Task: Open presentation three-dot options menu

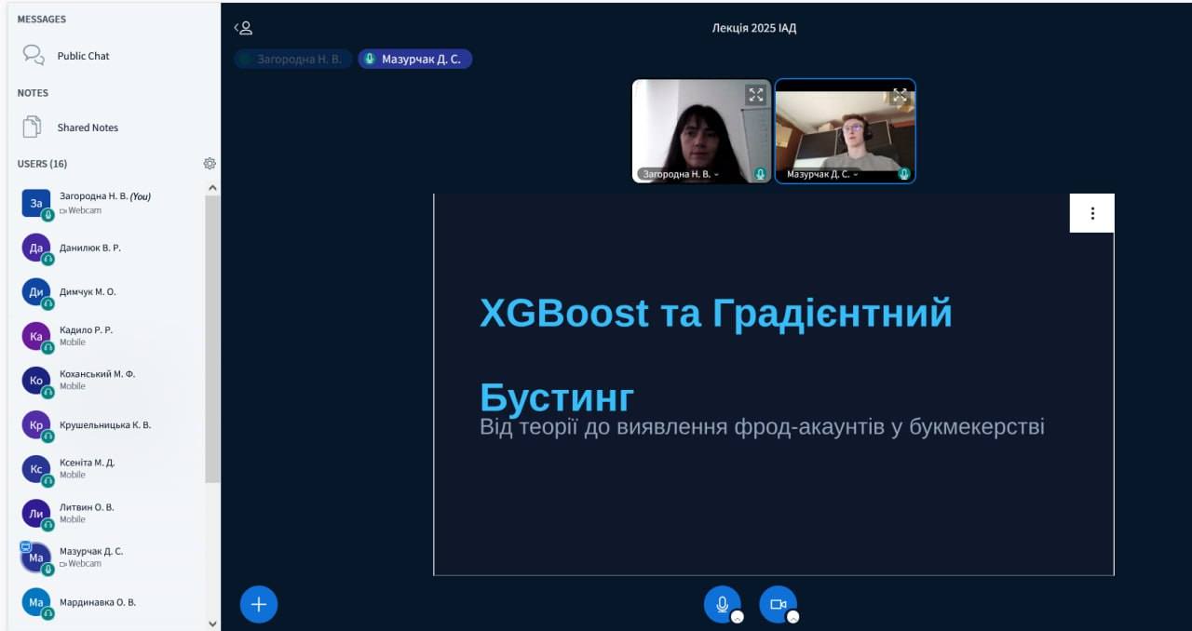Action: click(x=1091, y=213)
